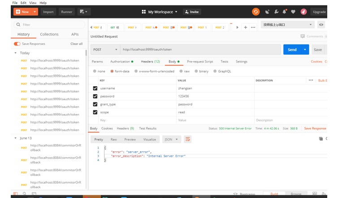Click the two-pane layout icon bottom right

coord(315,194)
